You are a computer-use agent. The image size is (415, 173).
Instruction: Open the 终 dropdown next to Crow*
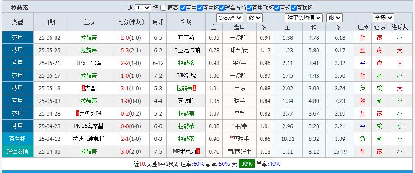click(x=255, y=18)
